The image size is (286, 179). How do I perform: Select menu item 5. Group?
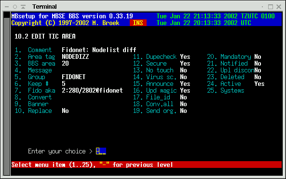30,77
